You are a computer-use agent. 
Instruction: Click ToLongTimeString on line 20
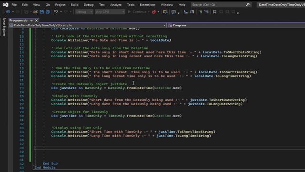[232, 76]
